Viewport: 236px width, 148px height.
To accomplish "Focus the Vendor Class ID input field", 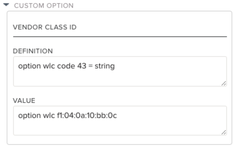I will click(120, 27).
